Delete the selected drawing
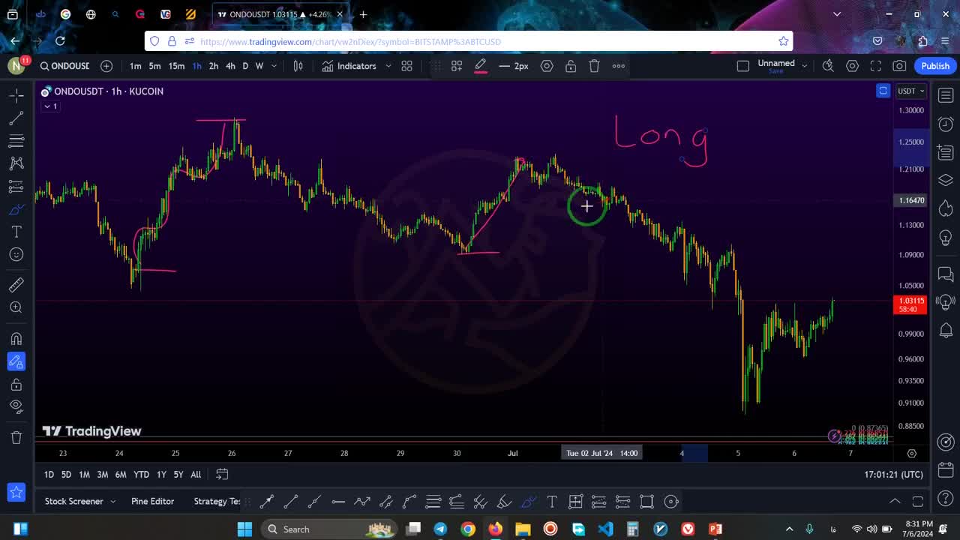 coord(594,66)
